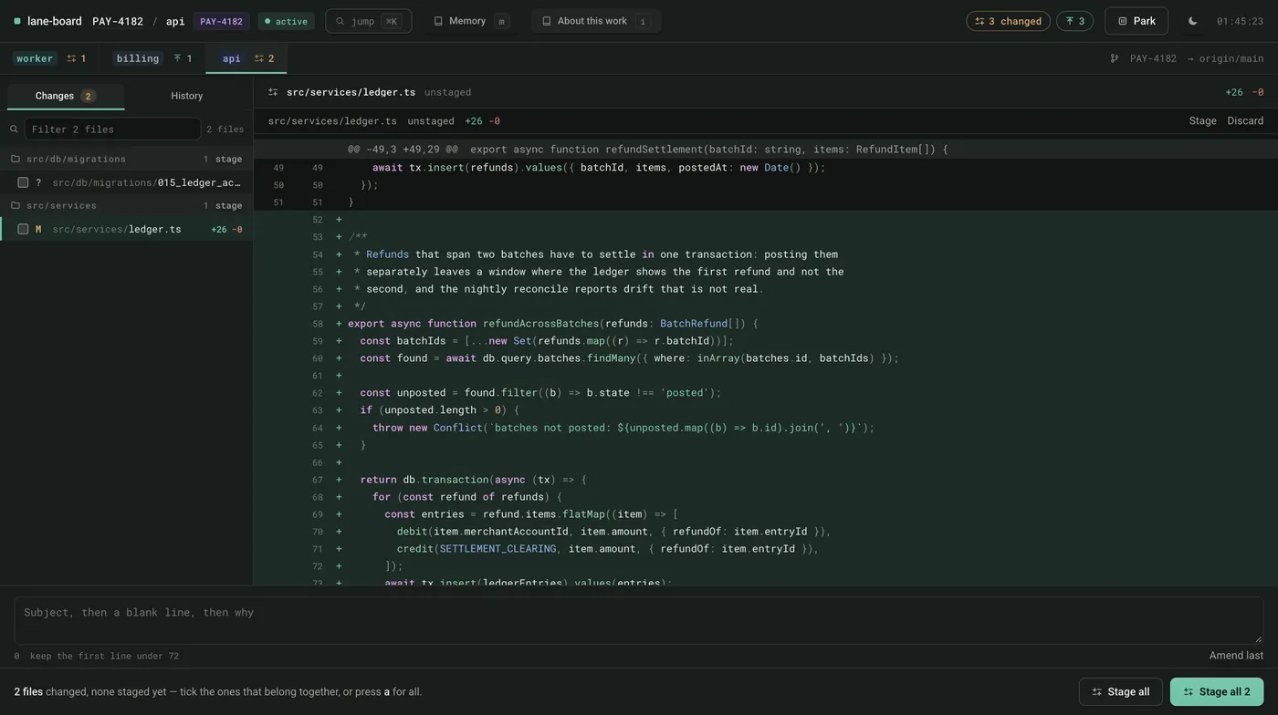Stage the src/db/migrations folder
Screen dimensions: 1278x715
tap(228, 159)
